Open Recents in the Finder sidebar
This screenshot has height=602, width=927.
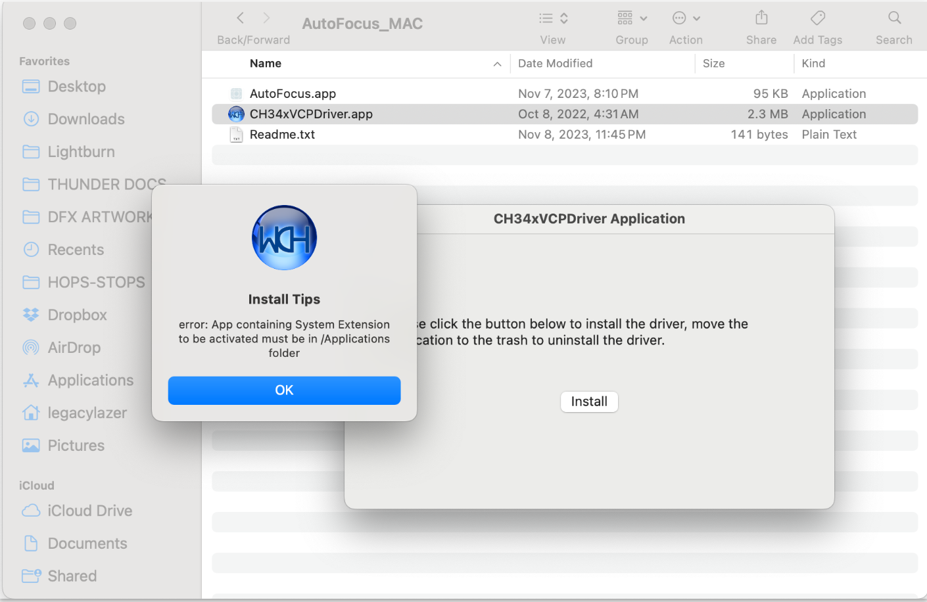pos(76,250)
